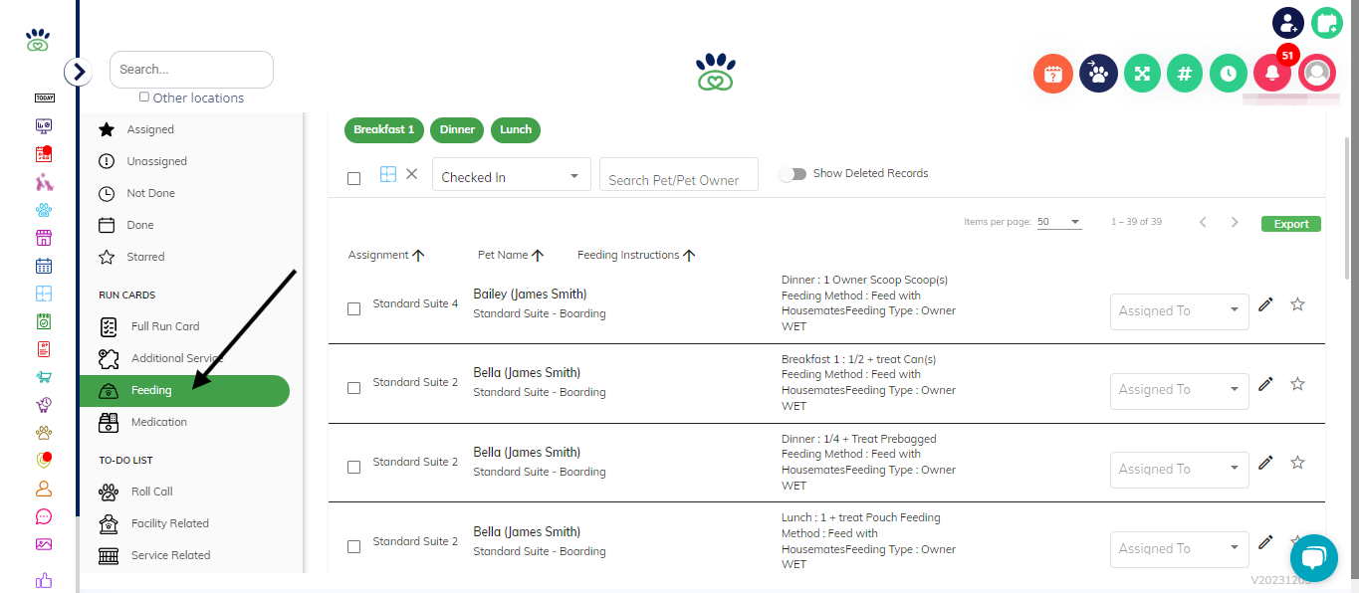Go to the previous page arrow

pos(1203,222)
